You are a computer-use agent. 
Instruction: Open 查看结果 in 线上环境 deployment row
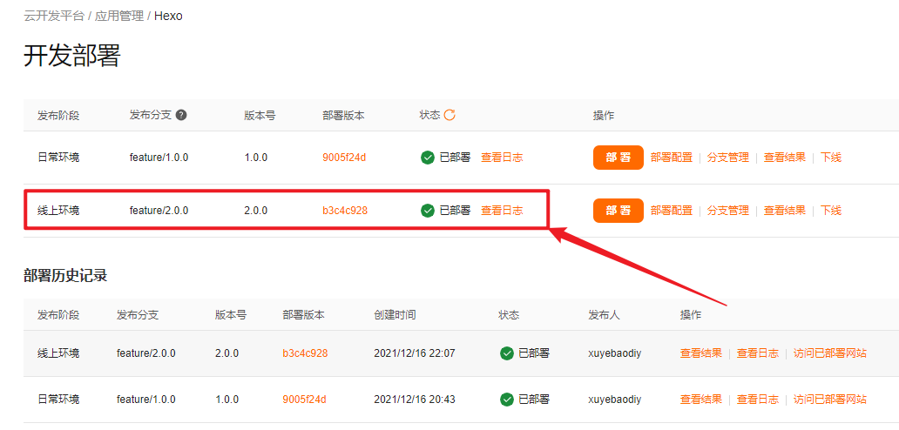point(784,211)
